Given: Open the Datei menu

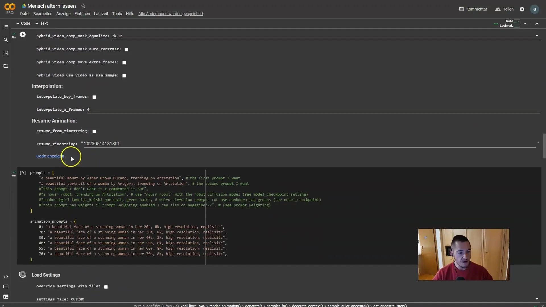Looking at the screenshot, I should tap(25, 14).
